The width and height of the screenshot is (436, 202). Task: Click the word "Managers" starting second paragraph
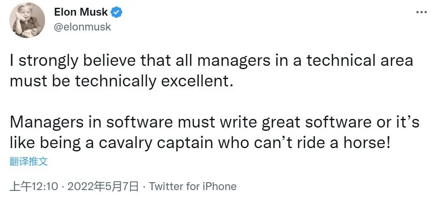pos(46,123)
